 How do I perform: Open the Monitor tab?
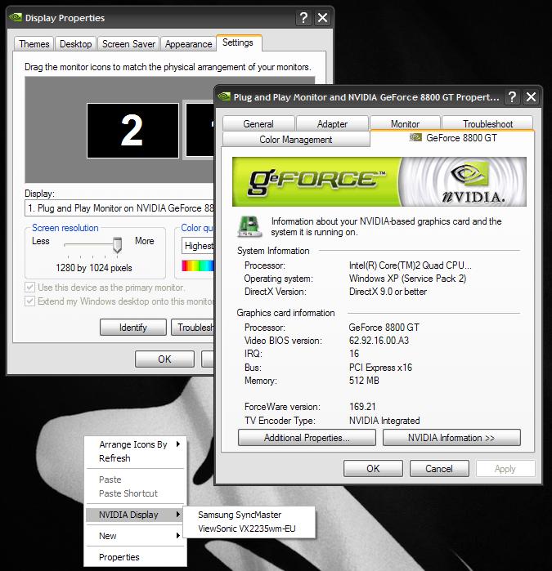(405, 124)
